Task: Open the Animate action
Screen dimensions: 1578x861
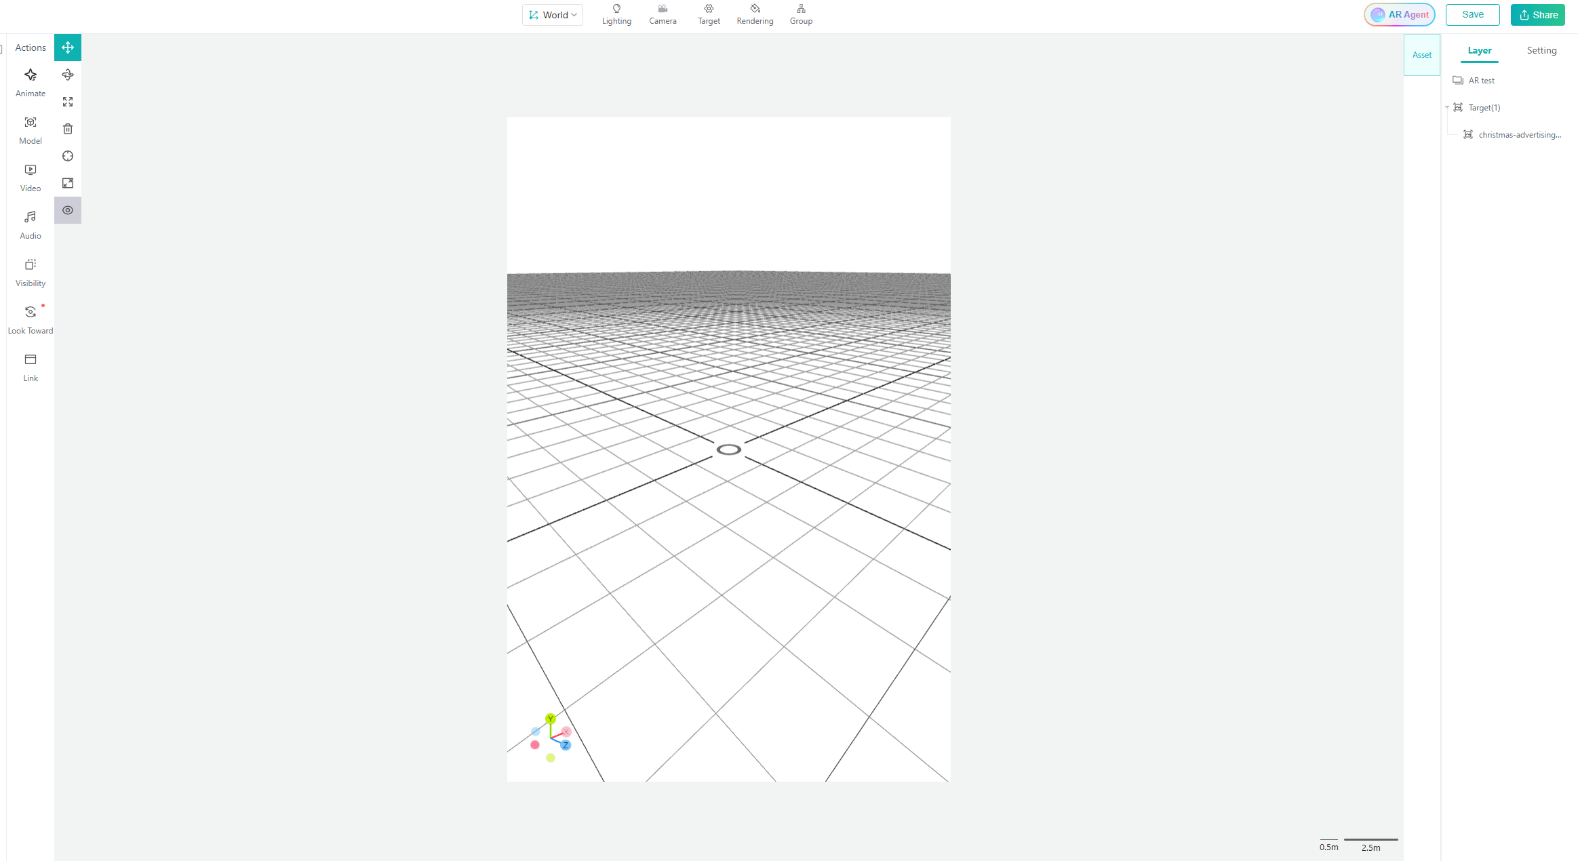Action: pyautogui.click(x=31, y=83)
